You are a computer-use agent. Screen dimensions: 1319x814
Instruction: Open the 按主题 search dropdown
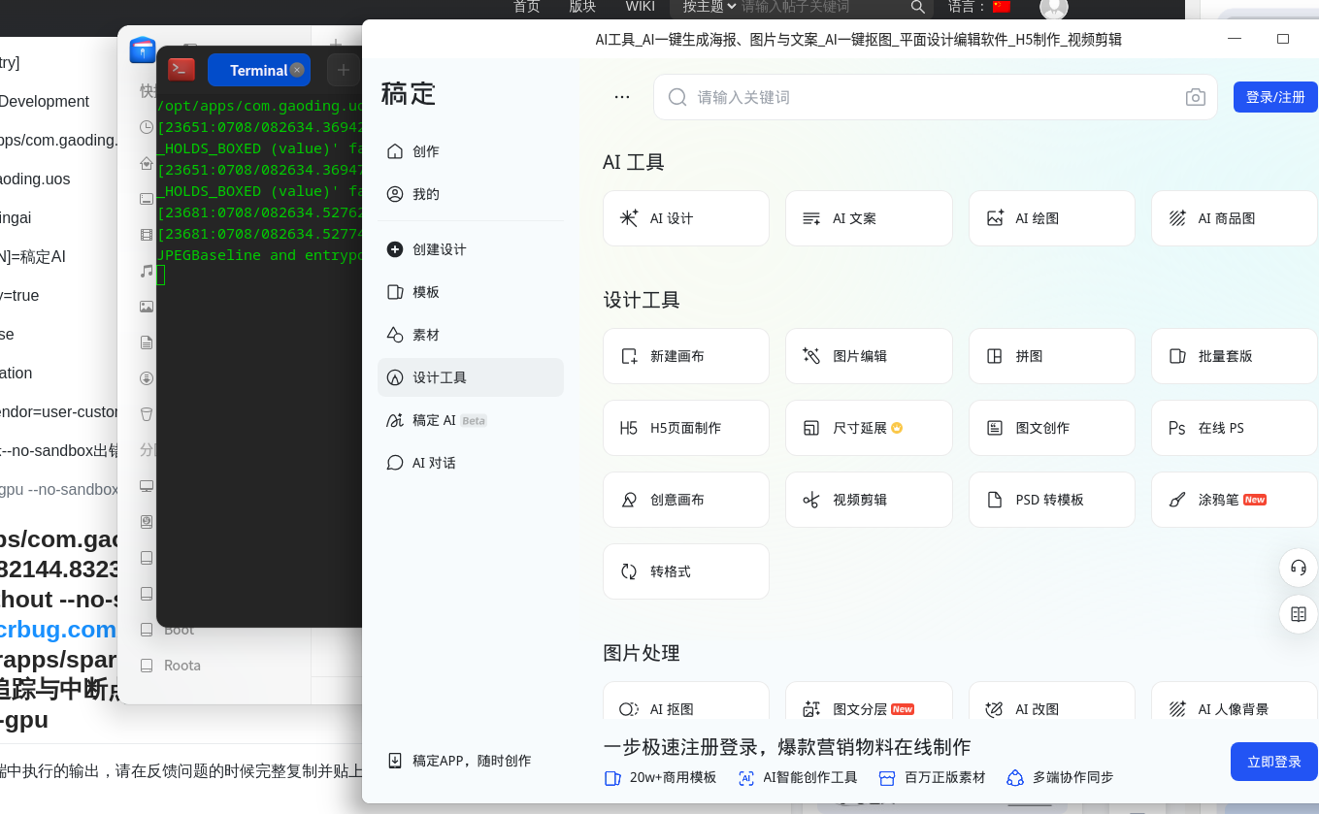click(x=709, y=7)
